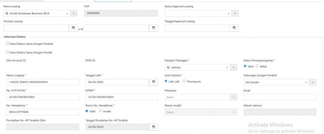
Task: Select WNA citizenship radio button
Action: [257, 66]
